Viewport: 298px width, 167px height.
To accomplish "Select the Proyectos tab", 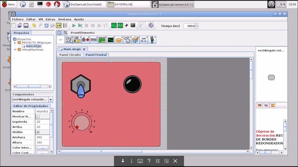I will pyautogui.click(x=21, y=33).
